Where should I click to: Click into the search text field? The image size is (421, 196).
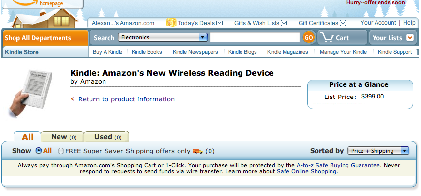pyautogui.click(x=255, y=37)
